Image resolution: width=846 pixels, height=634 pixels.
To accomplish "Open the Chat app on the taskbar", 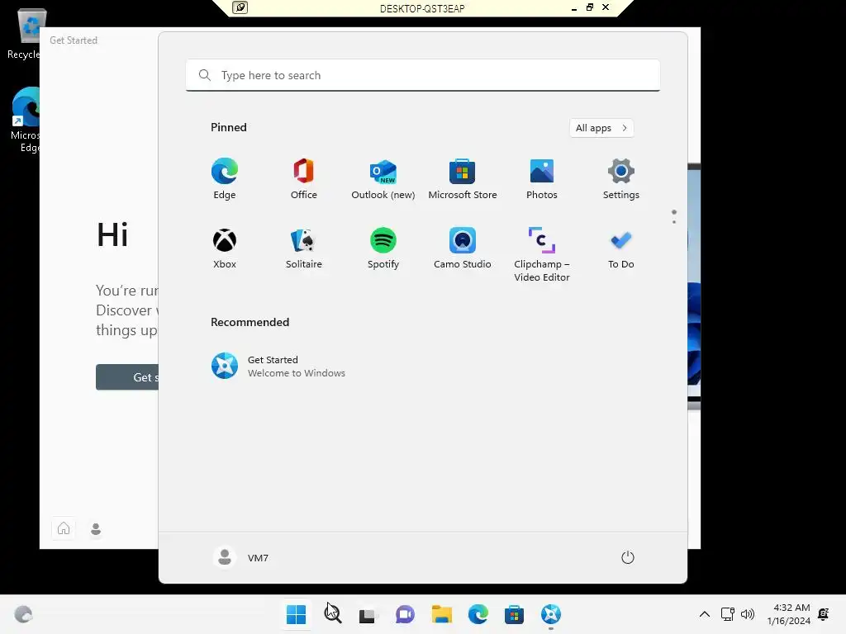I will (x=405, y=614).
